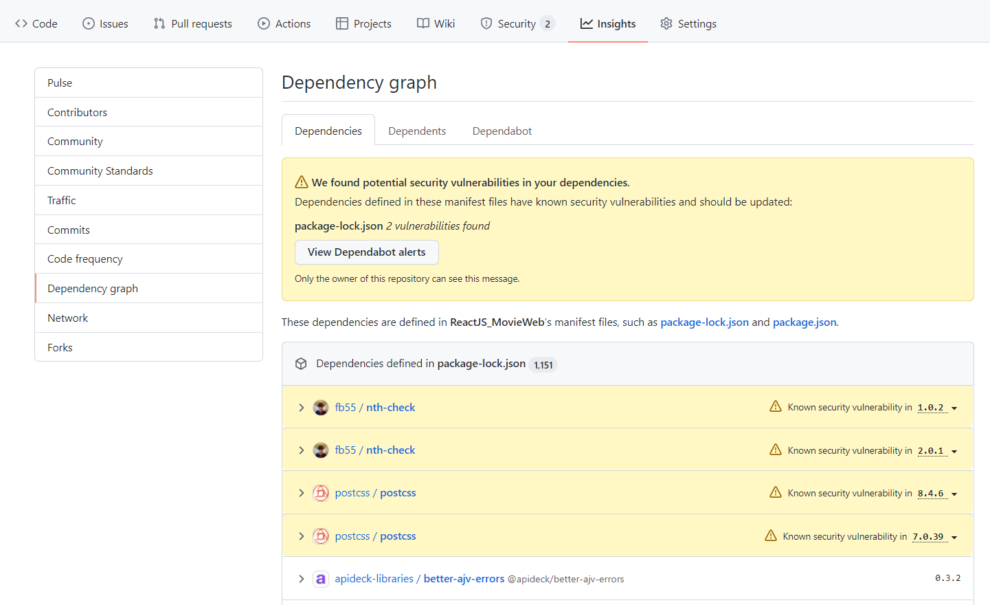Screen dimensions: 990x605
Task: Select Community in the sidebar
Action: 148,141
